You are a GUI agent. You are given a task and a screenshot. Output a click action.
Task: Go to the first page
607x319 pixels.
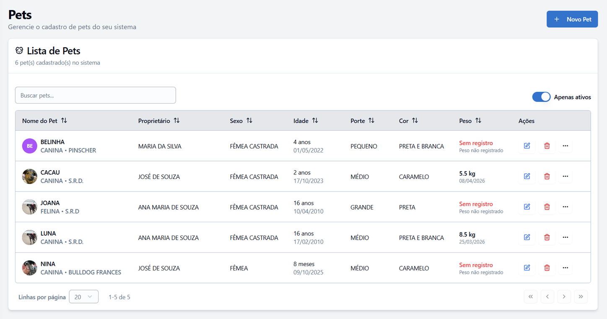[x=531, y=297]
